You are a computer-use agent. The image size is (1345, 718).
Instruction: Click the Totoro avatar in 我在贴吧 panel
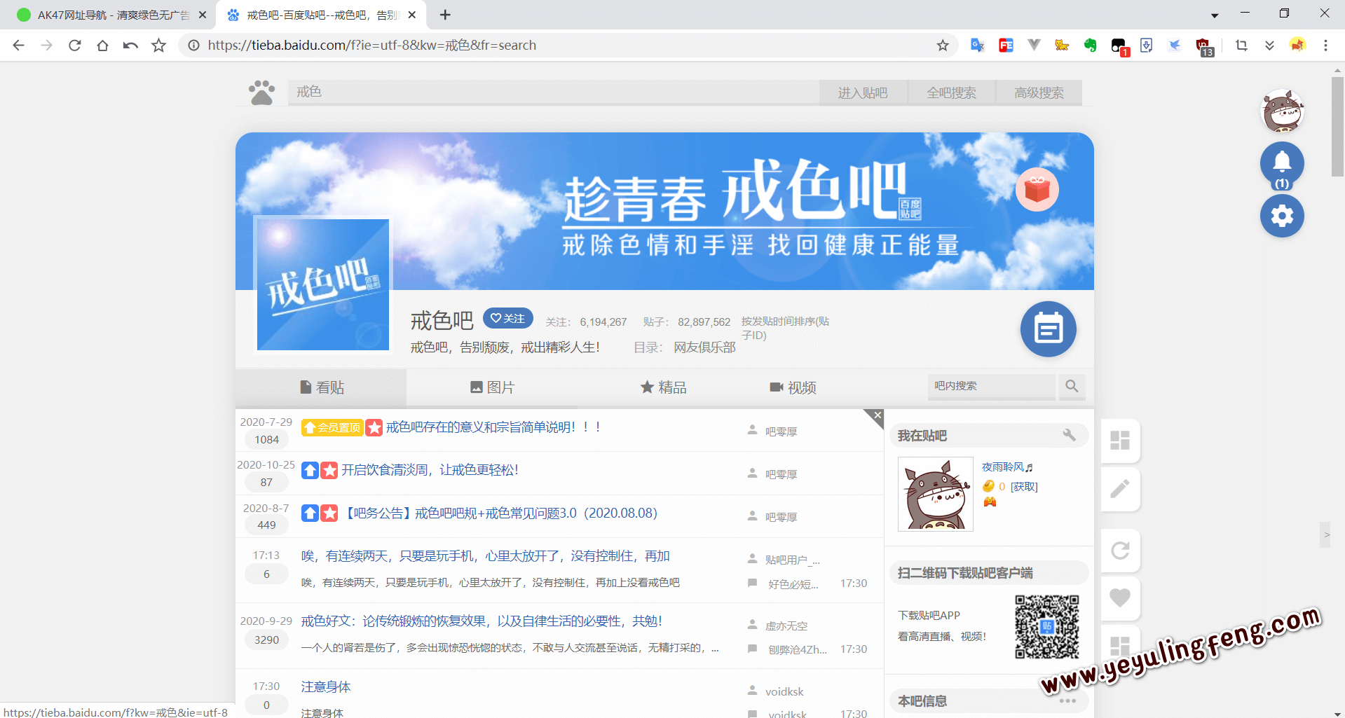(936, 494)
